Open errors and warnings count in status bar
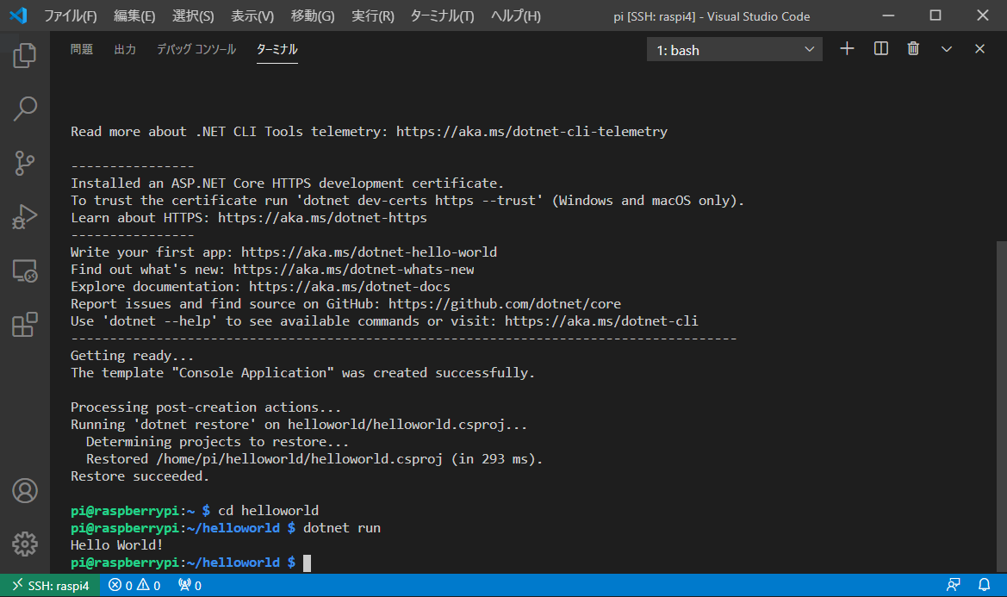This screenshot has width=1007, height=597. (x=134, y=586)
